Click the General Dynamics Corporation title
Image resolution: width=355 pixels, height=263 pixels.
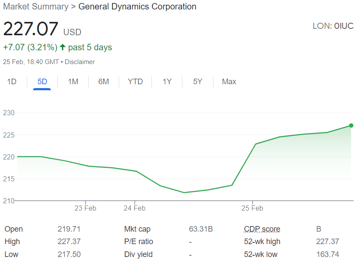pyautogui.click(x=137, y=6)
